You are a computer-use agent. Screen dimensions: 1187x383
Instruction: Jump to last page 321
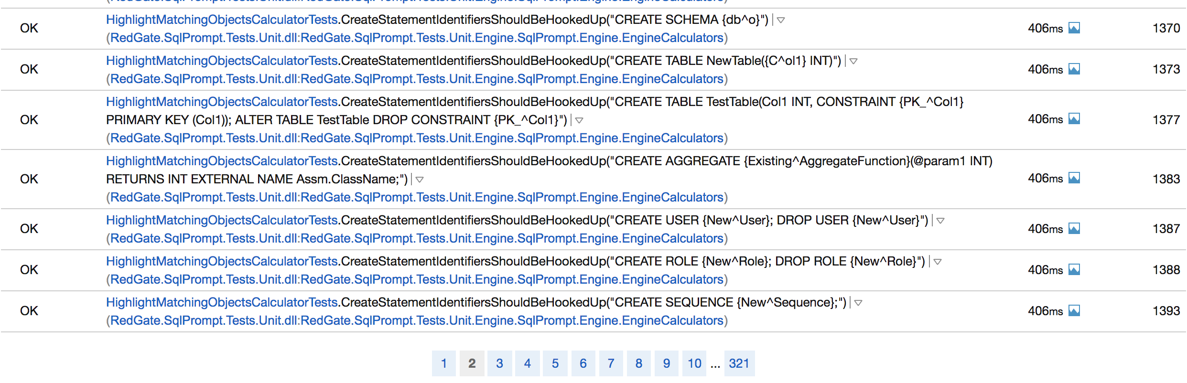click(x=739, y=364)
